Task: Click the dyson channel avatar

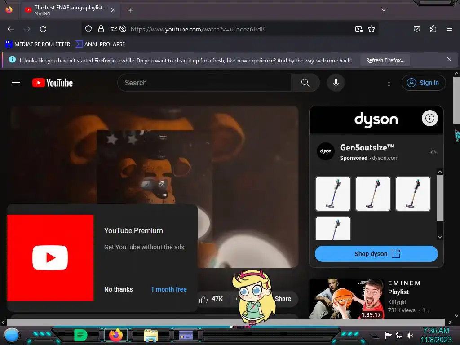Action: click(x=326, y=151)
